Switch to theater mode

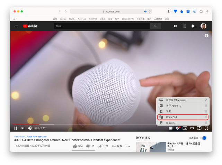pos(192,128)
